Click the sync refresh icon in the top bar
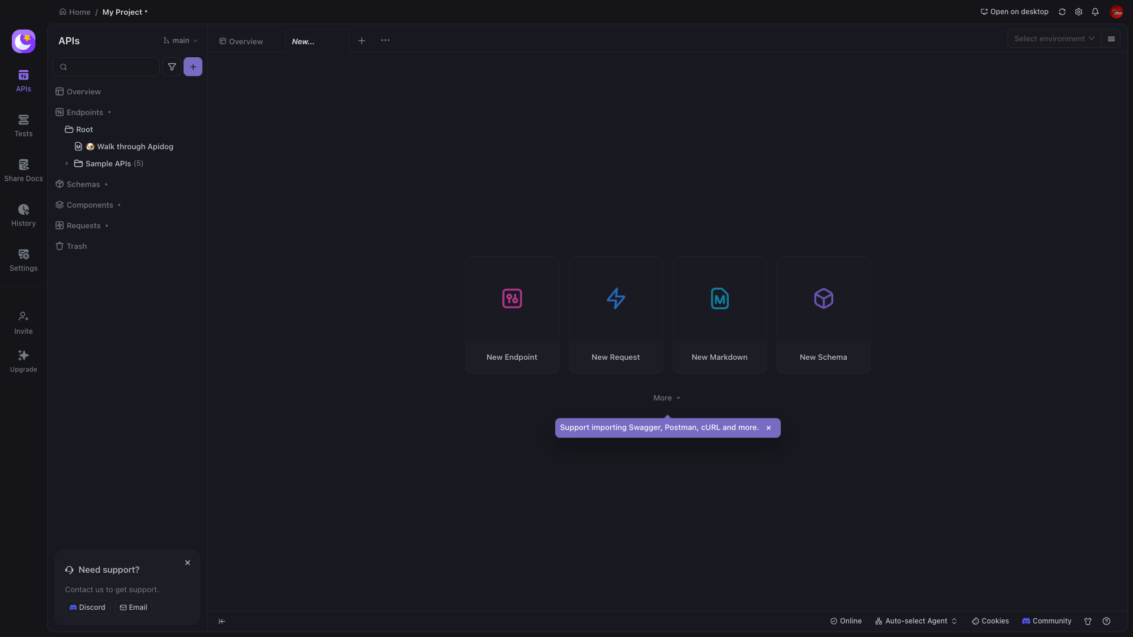The height and width of the screenshot is (637, 1133). pos(1062,12)
